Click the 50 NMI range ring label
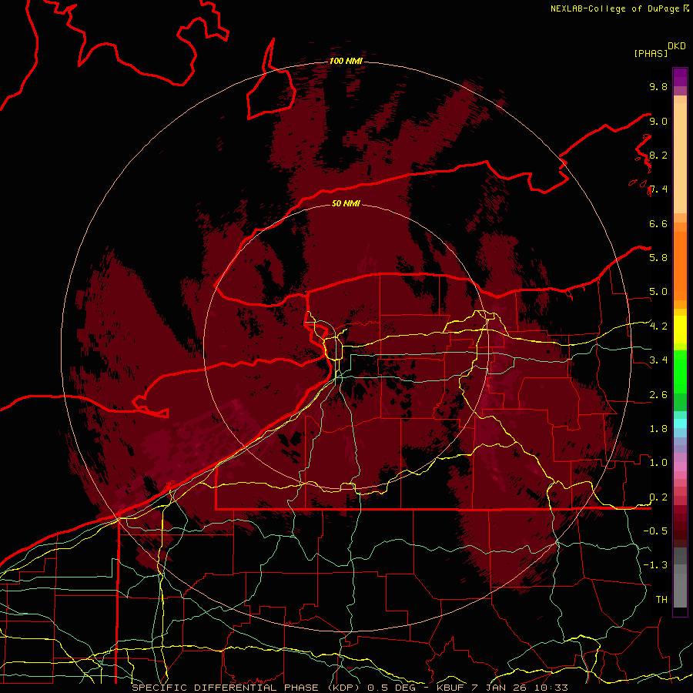The image size is (693, 693). (x=346, y=203)
